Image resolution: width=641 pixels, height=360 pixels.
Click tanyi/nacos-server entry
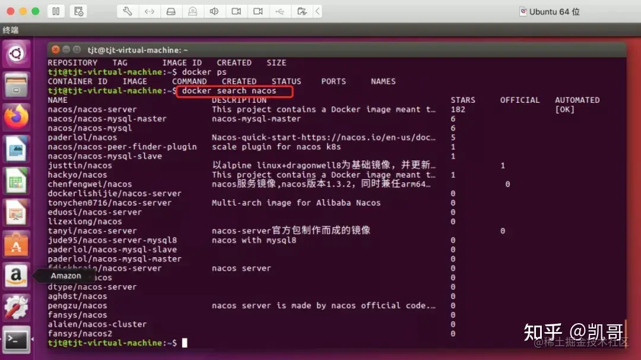[x=93, y=230]
